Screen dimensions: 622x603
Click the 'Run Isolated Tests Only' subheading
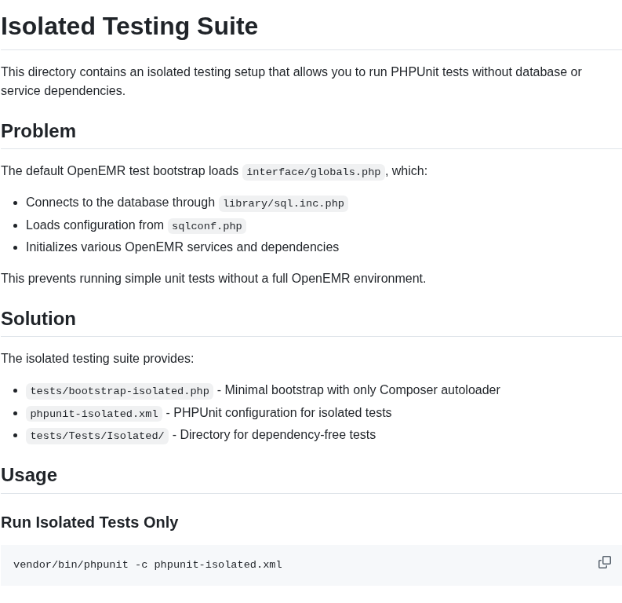click(89, 522)
